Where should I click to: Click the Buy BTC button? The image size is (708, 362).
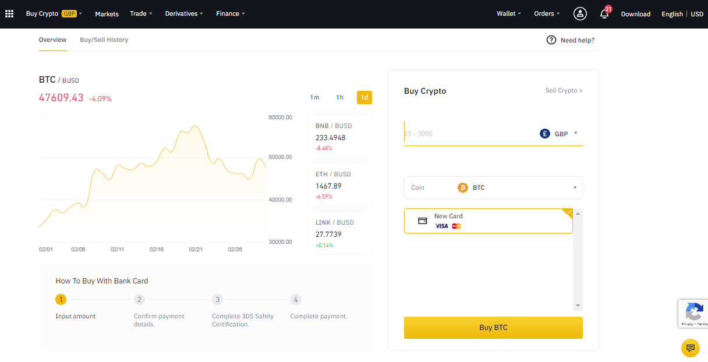coord(493,328)
